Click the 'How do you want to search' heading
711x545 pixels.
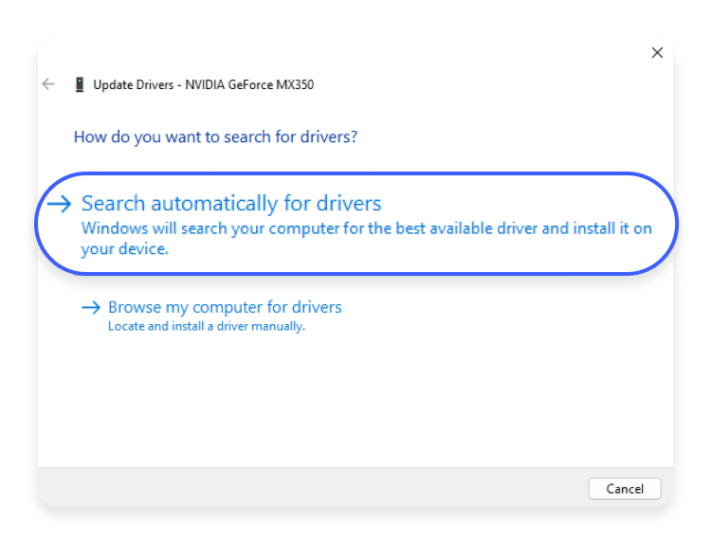[x=215, y=136]
